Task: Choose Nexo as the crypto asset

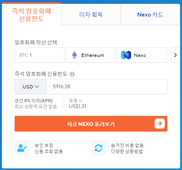Action: click(142, 55)
